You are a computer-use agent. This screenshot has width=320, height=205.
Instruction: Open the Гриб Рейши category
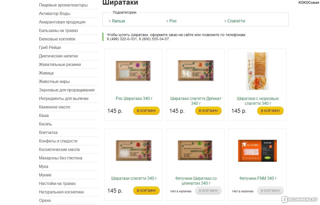tap(50, 47)
